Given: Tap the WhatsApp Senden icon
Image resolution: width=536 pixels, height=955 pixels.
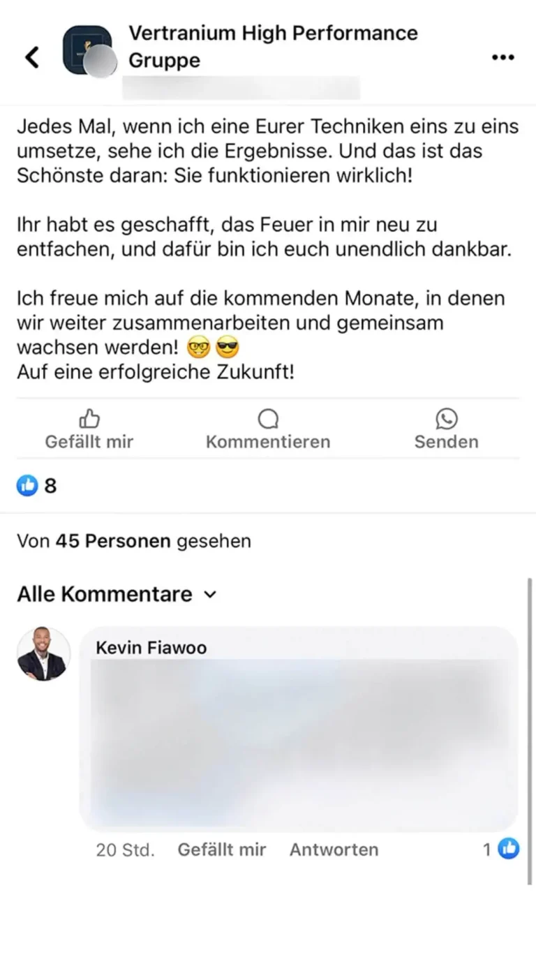Looking at the screenshot, I should 447,419.
